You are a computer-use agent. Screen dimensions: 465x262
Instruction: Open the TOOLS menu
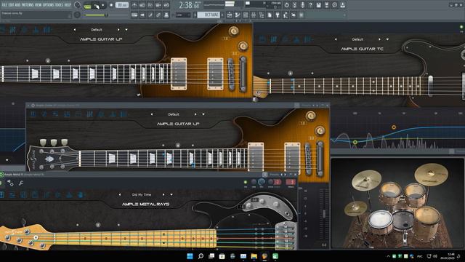59,5
